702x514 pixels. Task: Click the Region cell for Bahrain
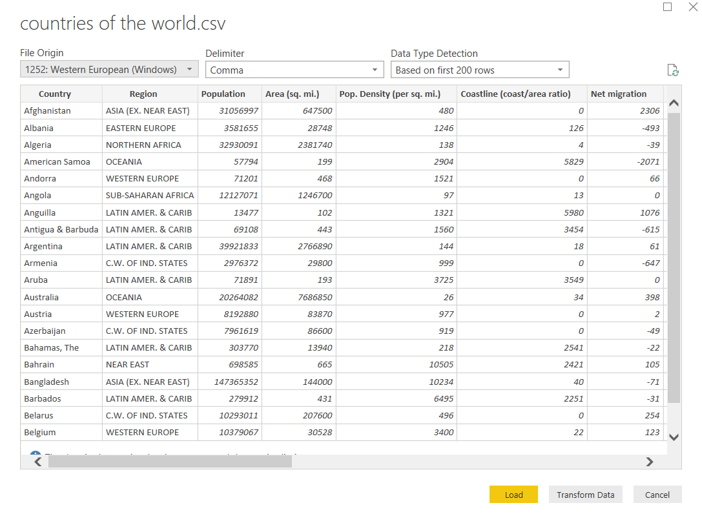click(x=127, y=365)
